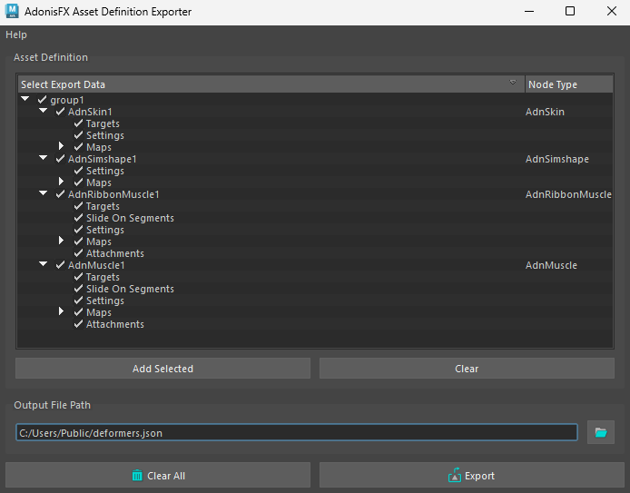Click the Maya app icon in the title bar
630x493 pixels.
tap(12, 11)
